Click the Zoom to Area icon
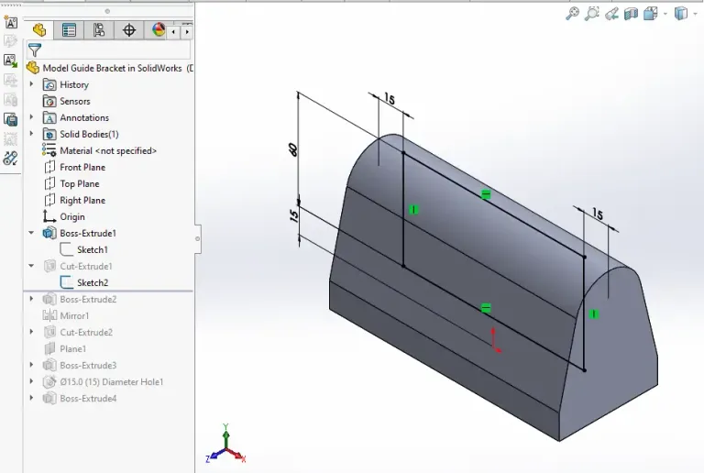Image resolution: width=704 pixels, height=473 pixels. (x=592, y=14)
